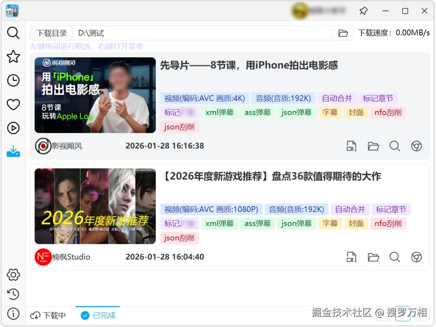Click 音频(音质:192K) tag on 2026 games item
The width and height of the screenshot is (436, 327).
[296, 209]
